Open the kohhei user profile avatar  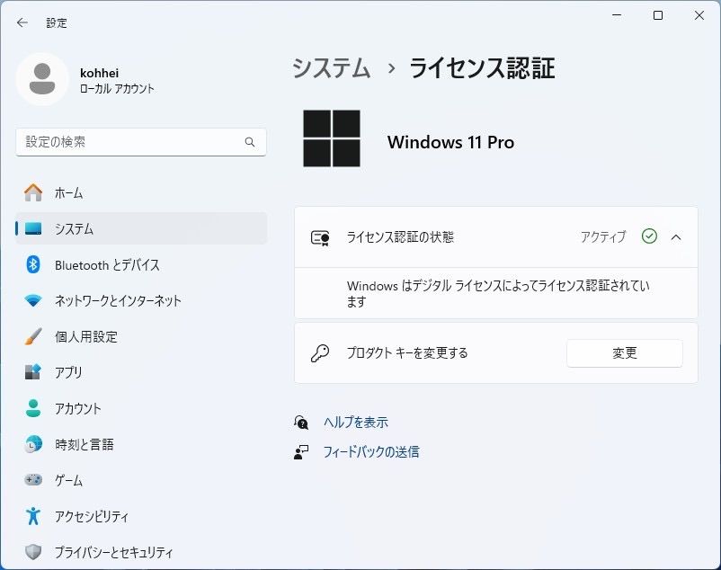click(41, 79)
